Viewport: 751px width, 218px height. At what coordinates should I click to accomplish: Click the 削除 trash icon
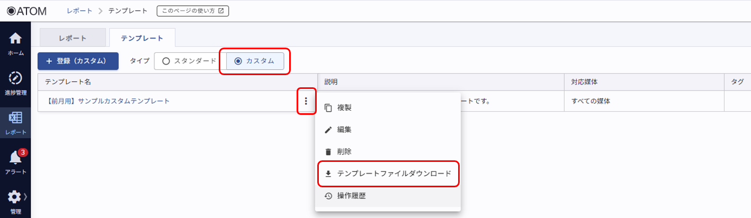click(328, 151)
